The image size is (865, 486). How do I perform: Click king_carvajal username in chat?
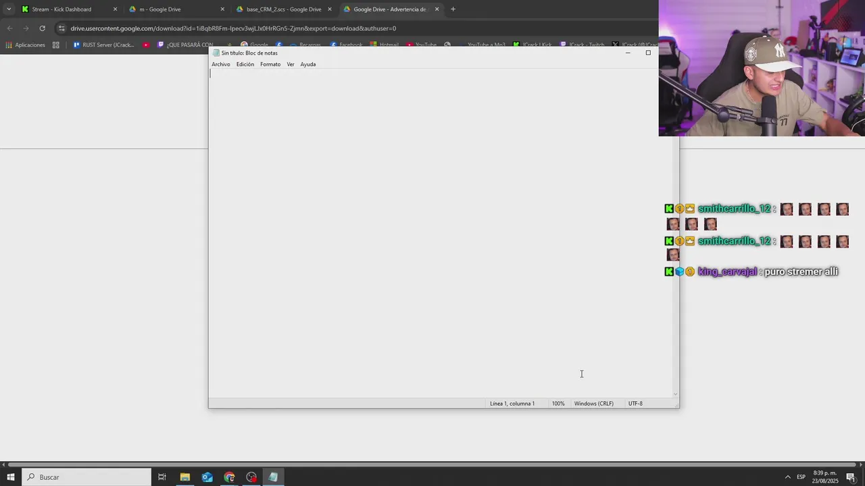(x=727, y=272)
